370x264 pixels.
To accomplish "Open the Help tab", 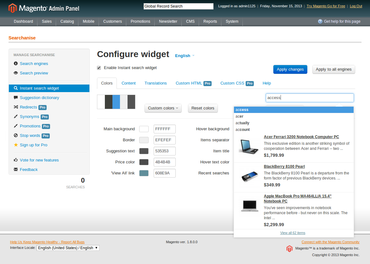I will click(x=267, y=83).
